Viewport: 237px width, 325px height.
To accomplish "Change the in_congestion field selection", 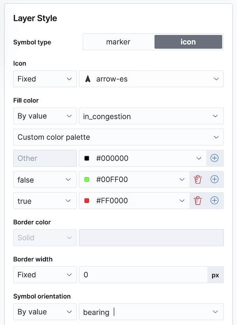I will pos(151,116).
